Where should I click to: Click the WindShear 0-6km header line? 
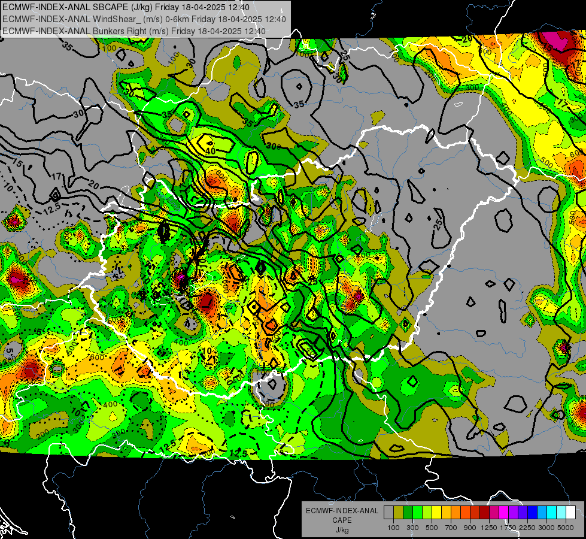tap(144, 19)
